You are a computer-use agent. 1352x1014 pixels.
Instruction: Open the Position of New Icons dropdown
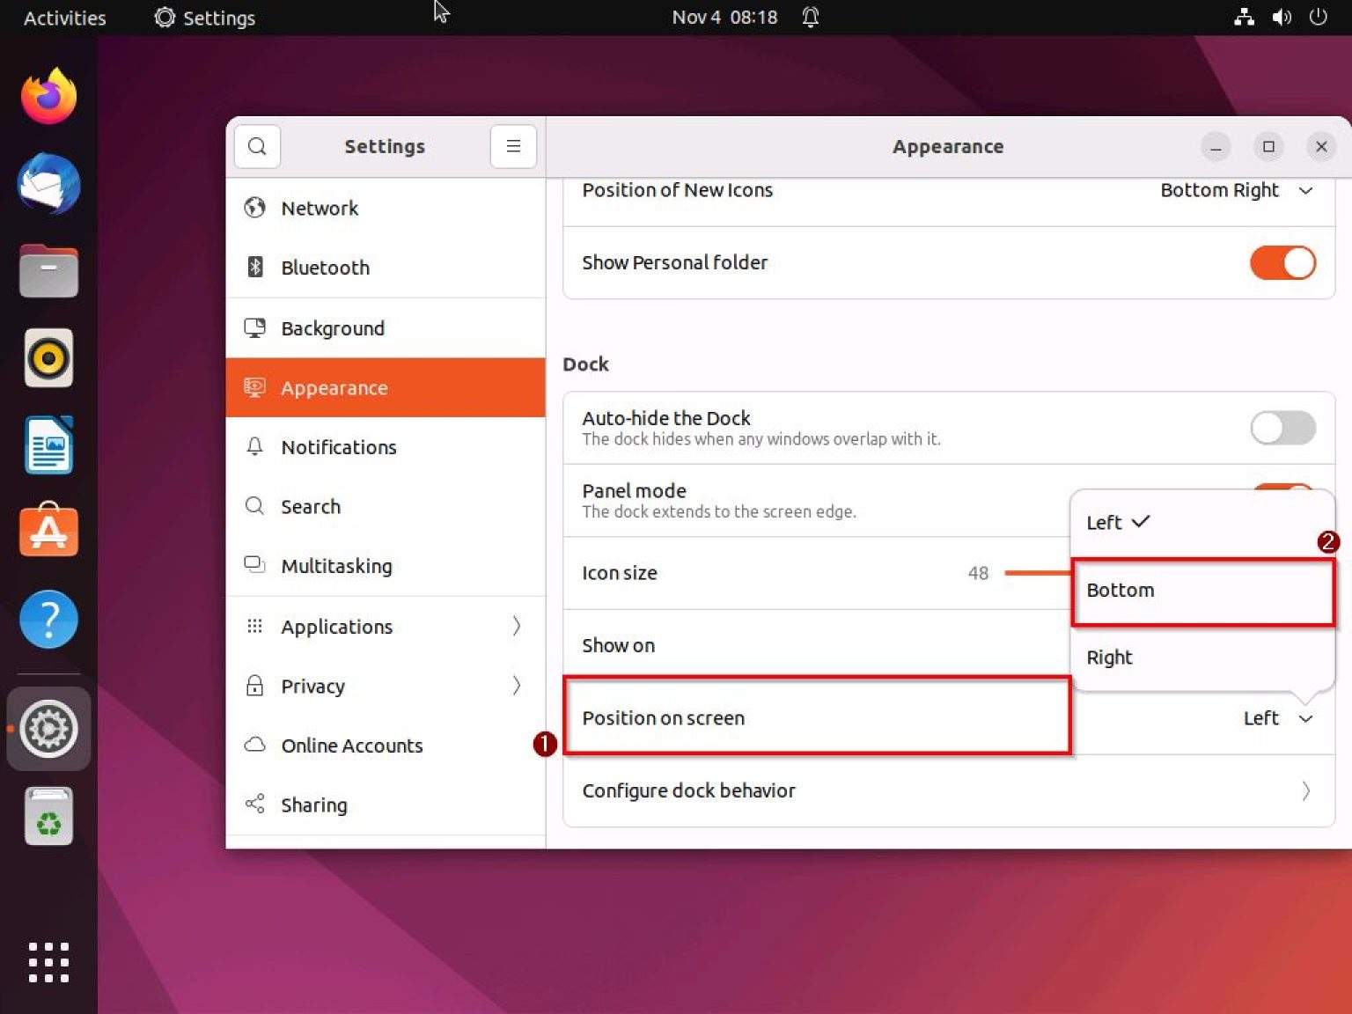pyautogui.click(x=1236, y=190)
